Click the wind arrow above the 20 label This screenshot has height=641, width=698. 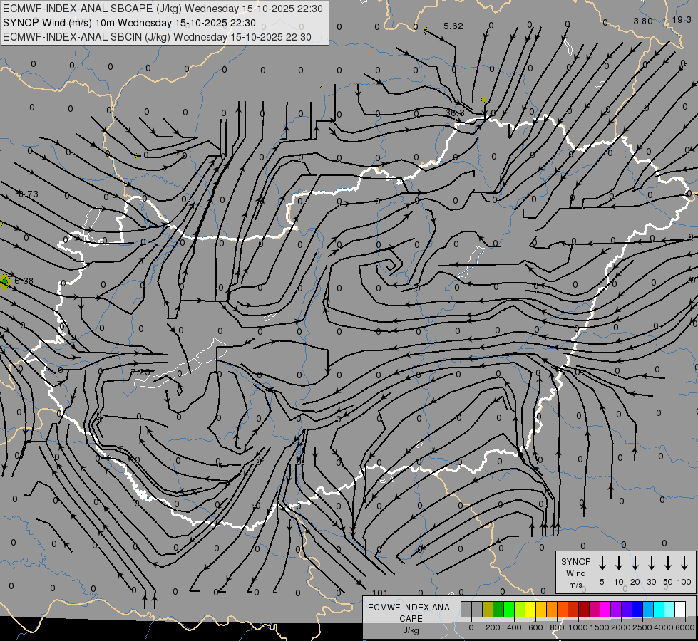coord(635,563)
